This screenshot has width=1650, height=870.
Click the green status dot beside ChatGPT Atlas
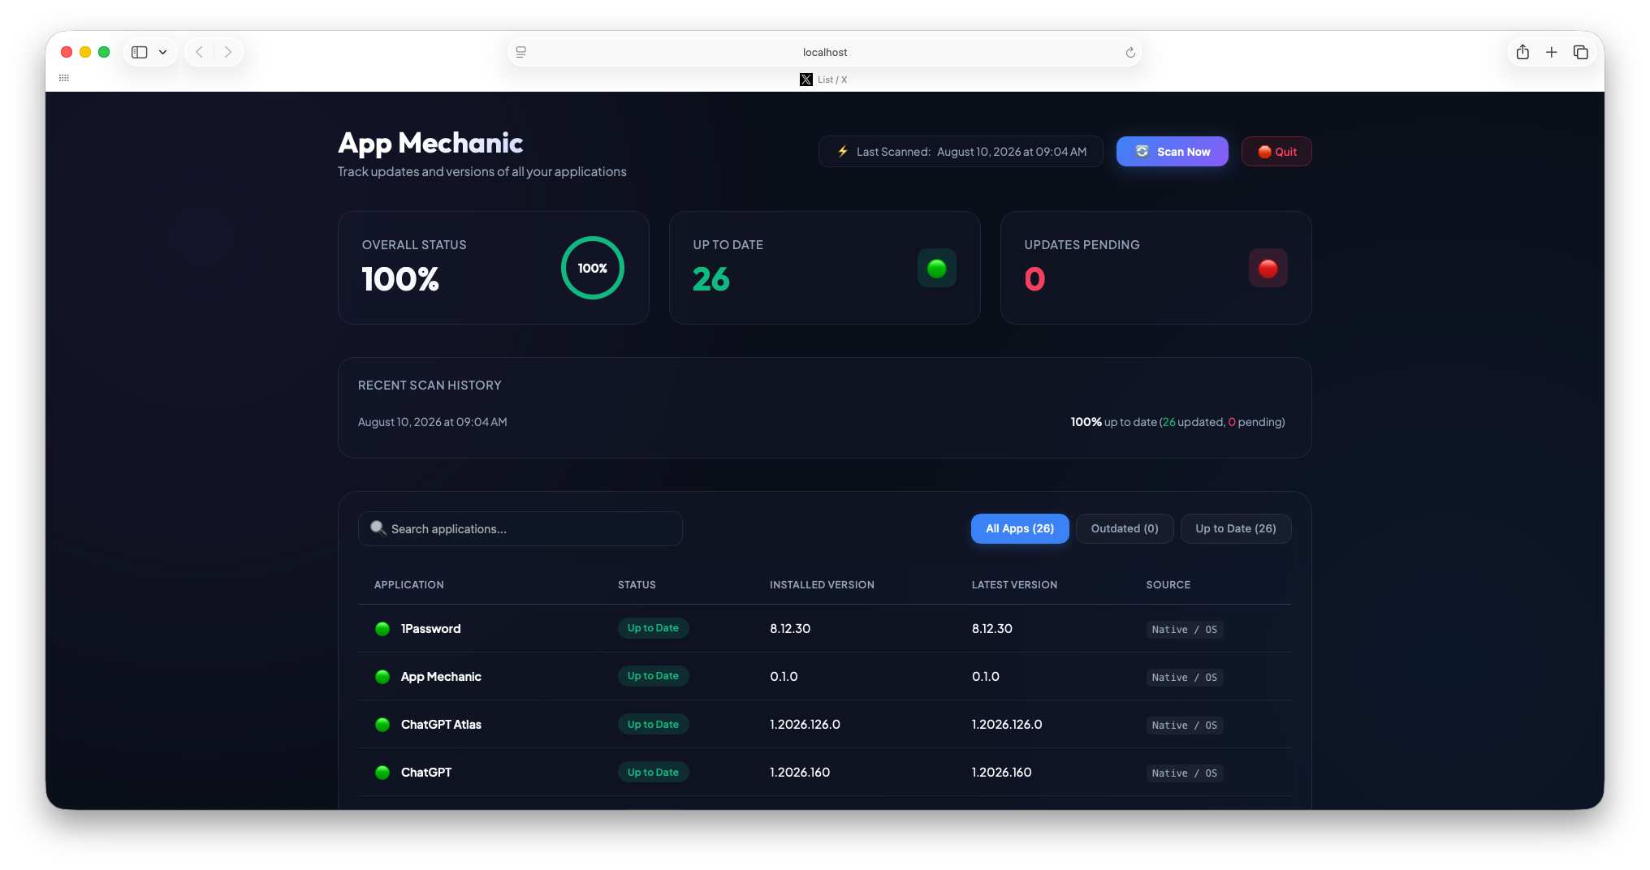point(382,725)
